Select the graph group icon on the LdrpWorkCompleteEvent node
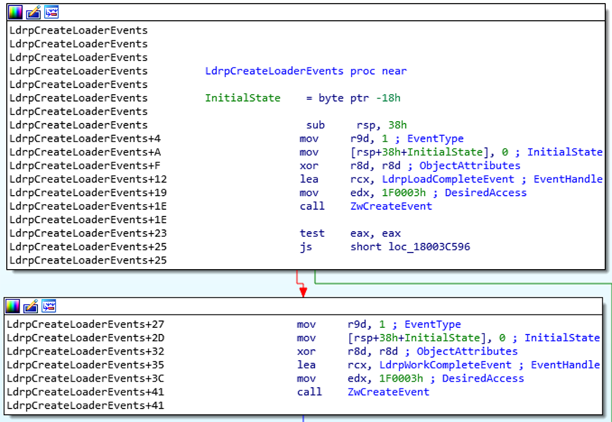 tap(49, 306)
